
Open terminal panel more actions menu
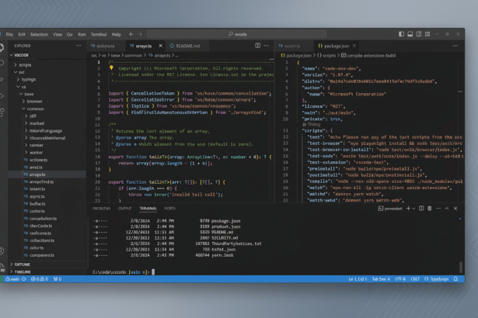coord(438,209)
